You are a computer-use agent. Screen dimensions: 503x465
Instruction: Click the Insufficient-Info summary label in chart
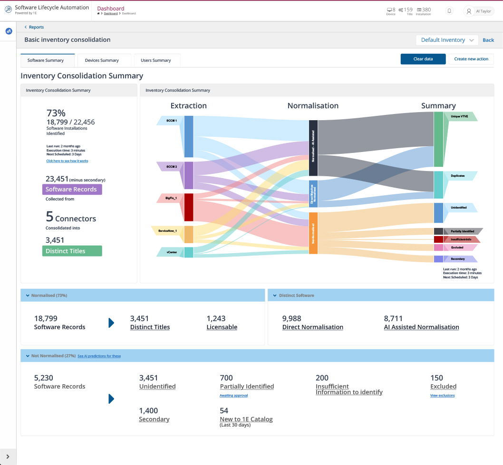(x=462, y=239)
